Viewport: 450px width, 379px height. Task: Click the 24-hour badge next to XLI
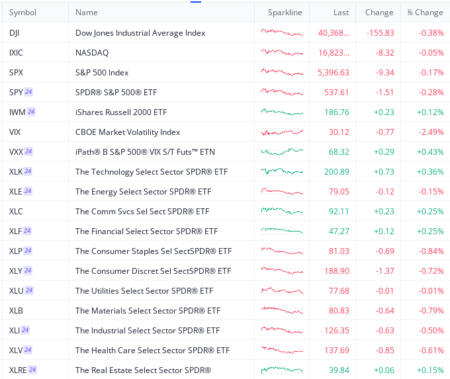point(25,330)
